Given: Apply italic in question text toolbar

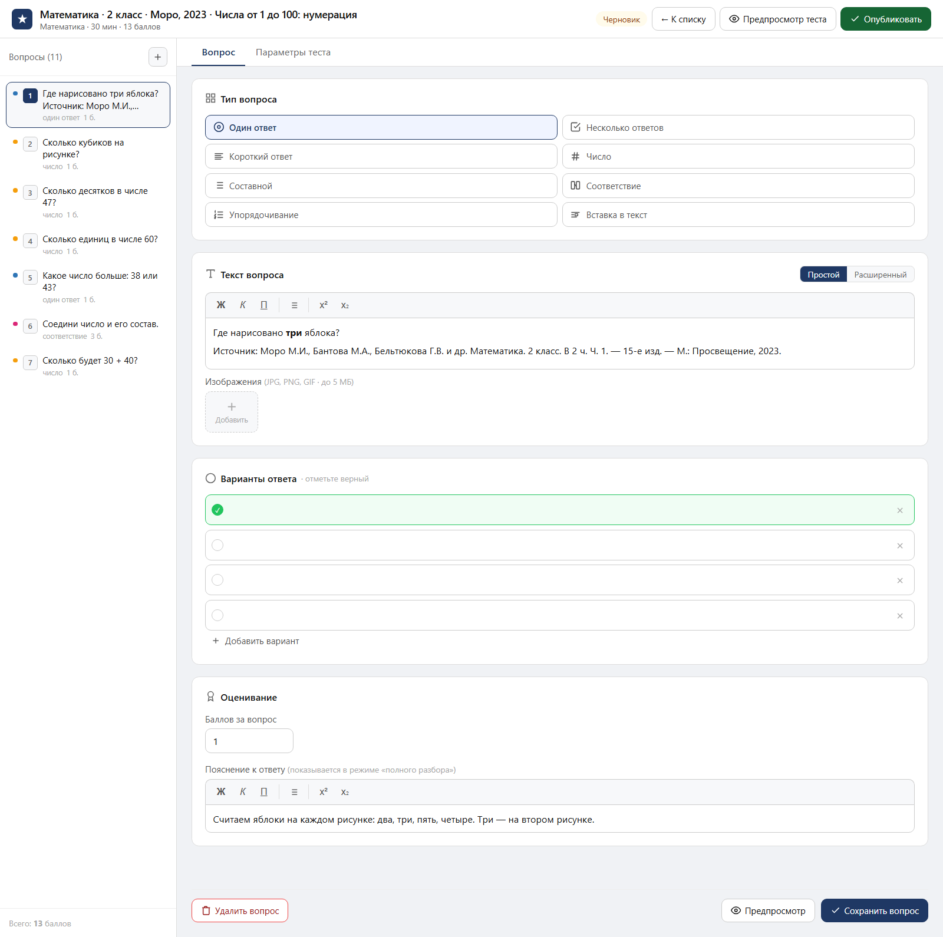Looking at the screenshot, I should click(x=243, y=305).
